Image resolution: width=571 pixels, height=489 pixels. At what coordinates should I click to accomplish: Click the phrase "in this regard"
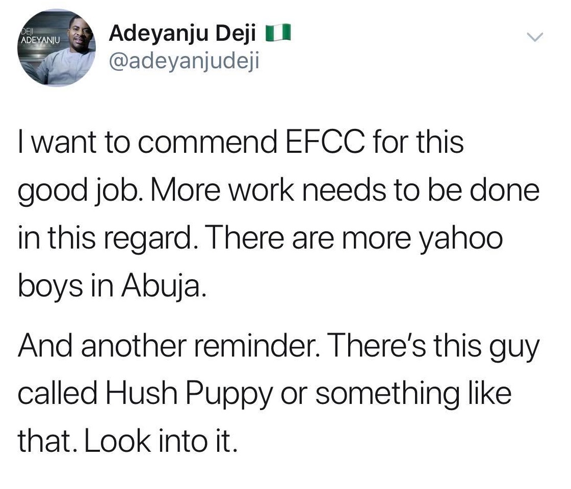coord(103,239)
